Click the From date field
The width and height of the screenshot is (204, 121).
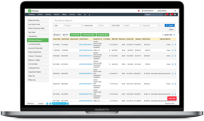pos(105,26)
